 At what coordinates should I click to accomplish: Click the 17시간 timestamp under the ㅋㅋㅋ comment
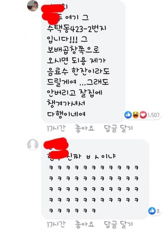point(56,224)
